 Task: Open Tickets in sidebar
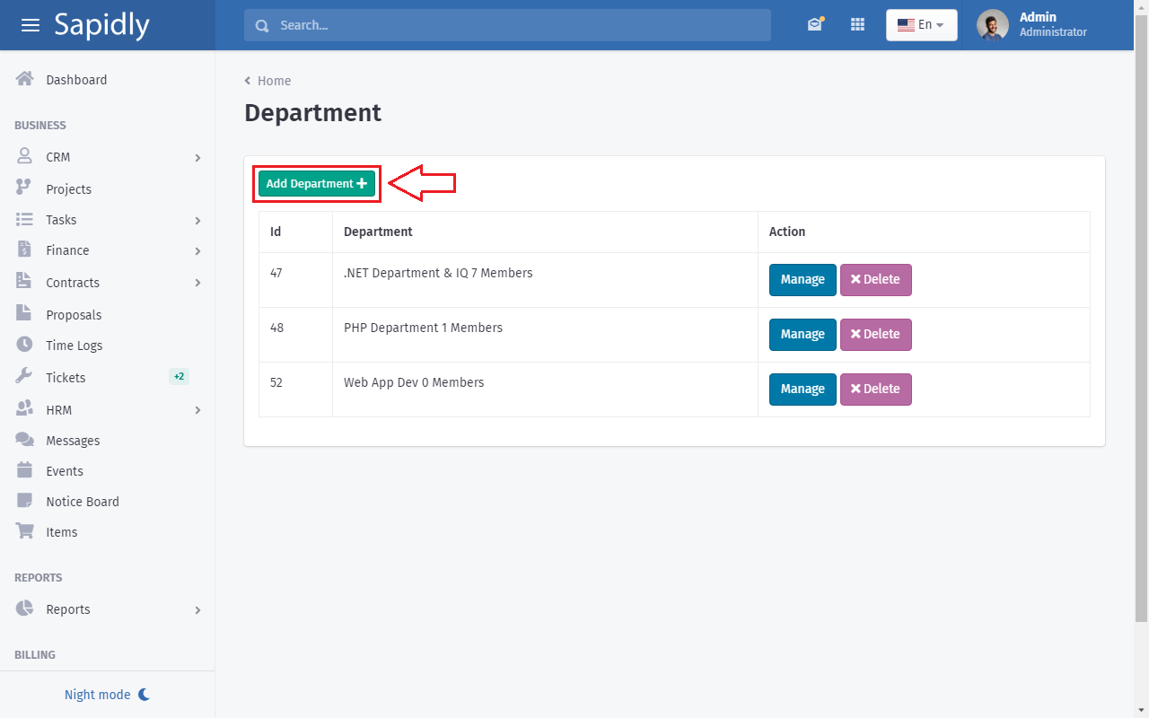pyautogui.click(x=66, y=378)
